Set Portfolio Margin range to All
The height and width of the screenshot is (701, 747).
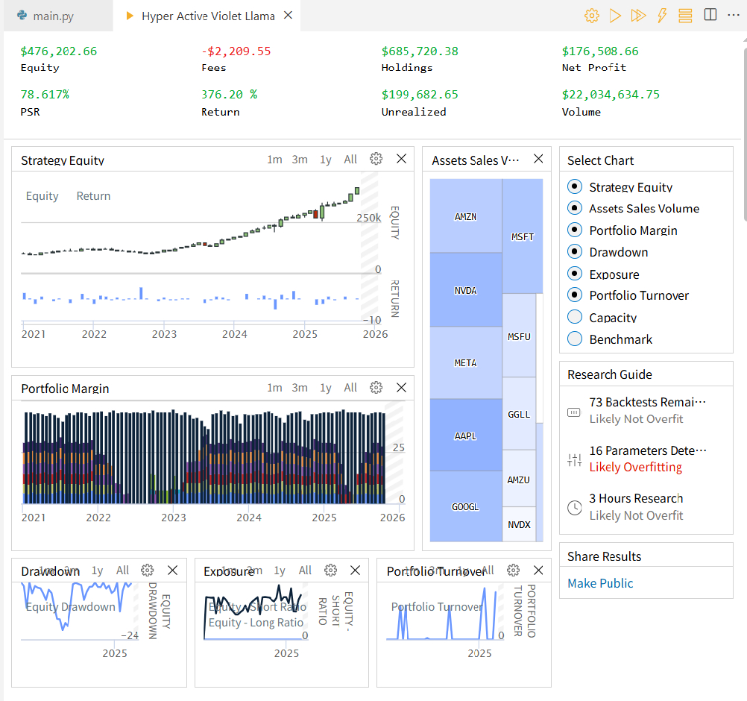(x=350, y=388)
